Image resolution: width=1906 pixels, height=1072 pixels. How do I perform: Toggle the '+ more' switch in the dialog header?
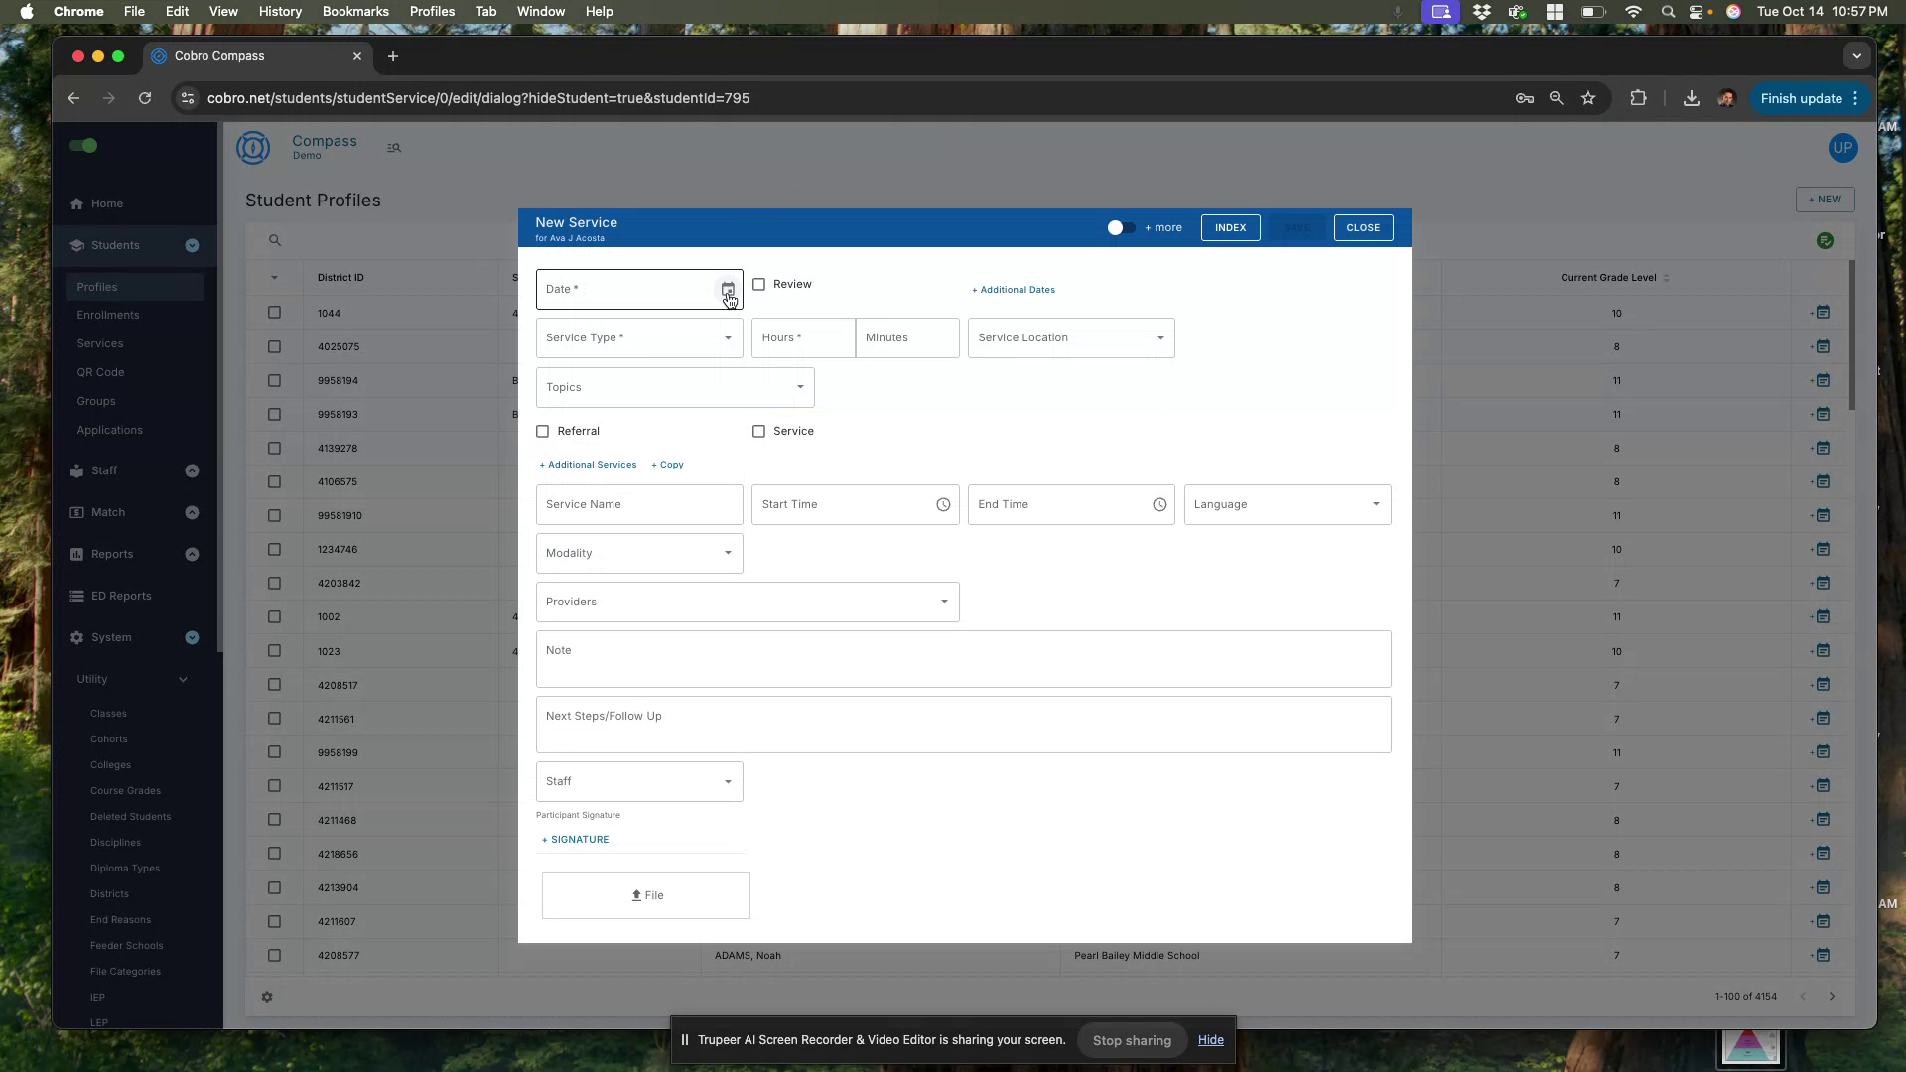pos(1121,227)
